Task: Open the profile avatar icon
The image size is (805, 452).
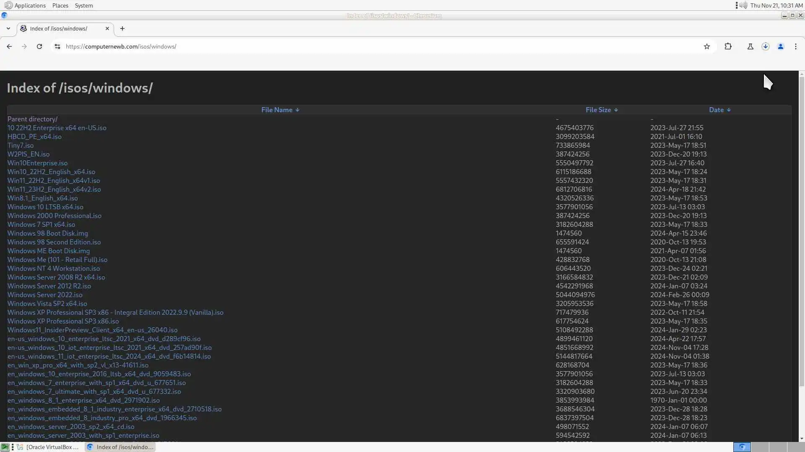Action: 781,46
